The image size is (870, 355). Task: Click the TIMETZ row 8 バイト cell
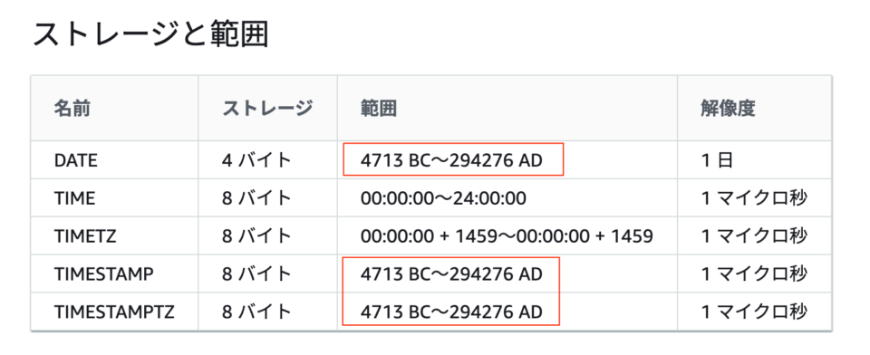click(256, 236)
